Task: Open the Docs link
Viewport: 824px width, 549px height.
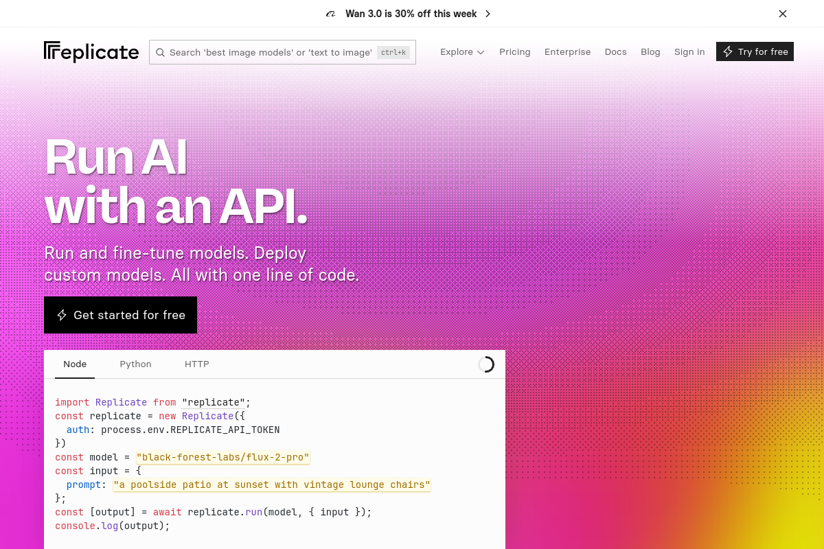Action: [x=616, y=52]
